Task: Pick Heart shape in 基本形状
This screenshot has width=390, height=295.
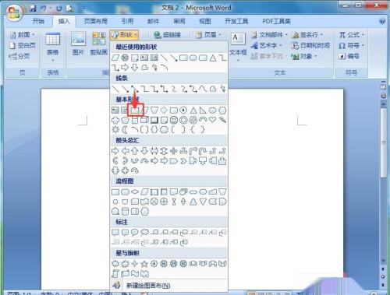Action: (x=213, y=120)
